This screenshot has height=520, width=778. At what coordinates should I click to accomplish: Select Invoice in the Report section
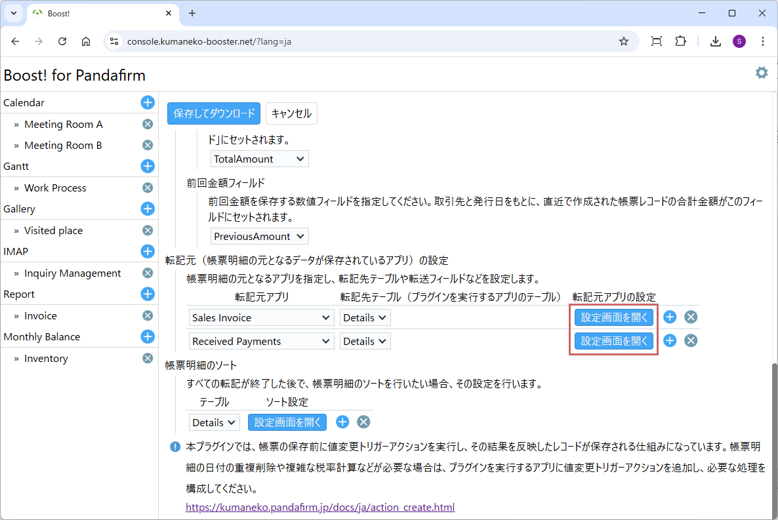(41, 316)
